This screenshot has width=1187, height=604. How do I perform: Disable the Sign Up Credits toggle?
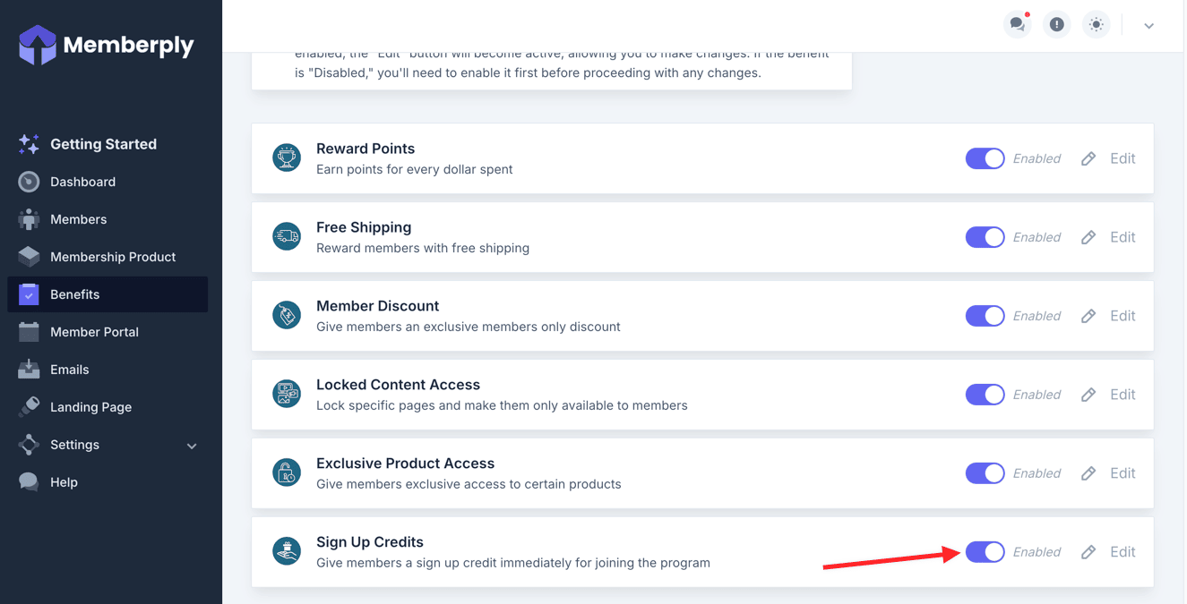[985, 552]
